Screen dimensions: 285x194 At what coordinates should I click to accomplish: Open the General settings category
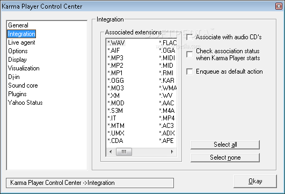[18, 25]
